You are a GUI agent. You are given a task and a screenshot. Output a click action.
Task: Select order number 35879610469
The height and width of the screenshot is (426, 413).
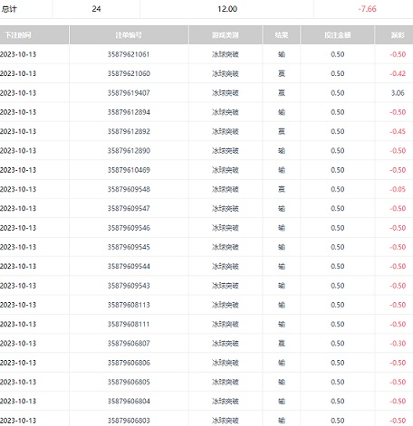click(129, 170)
